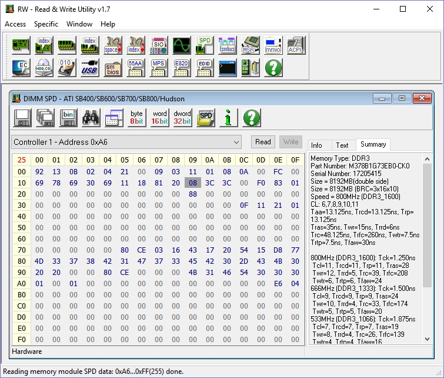Open the Memory access icon
444x378 pixels.
pos(67,45)
